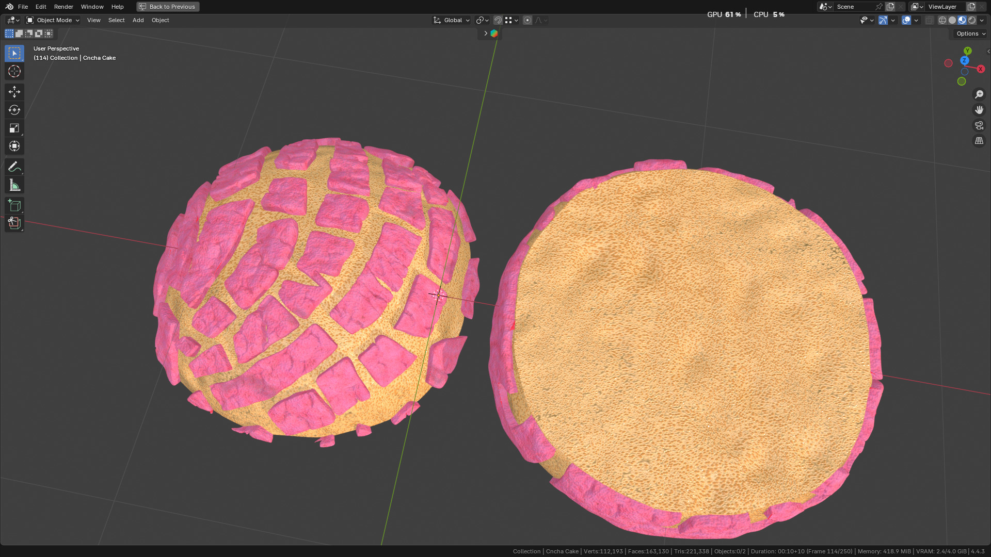This screenshot has height=557, width=991.
Task: Toggle snapping magnet icon
Action: (498, 20)
